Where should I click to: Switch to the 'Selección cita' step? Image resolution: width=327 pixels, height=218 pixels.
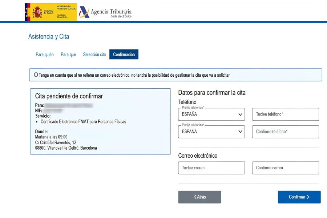[x=94, y=54]
